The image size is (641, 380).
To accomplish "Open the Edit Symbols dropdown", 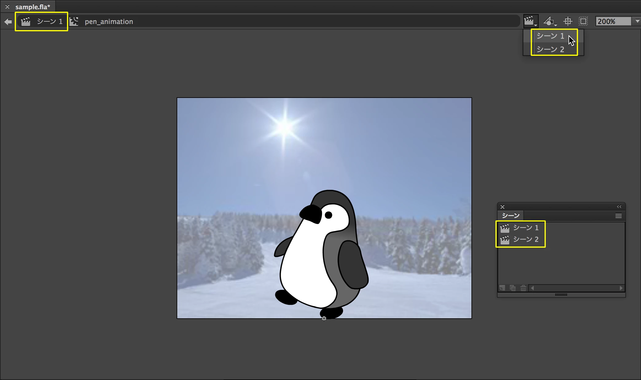I will 550,21.
